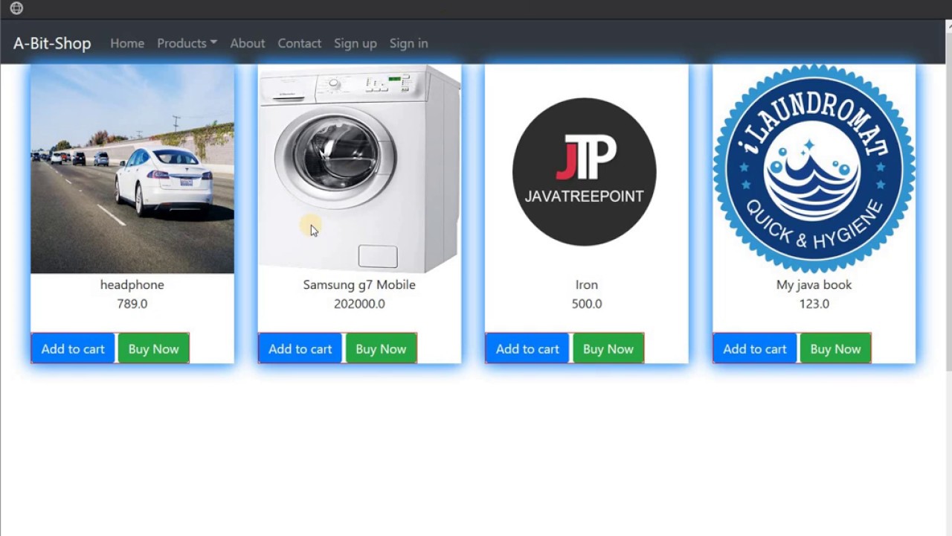Buy the Iron now
Viewport: 952px width, 536px height.
coord(608,348)
